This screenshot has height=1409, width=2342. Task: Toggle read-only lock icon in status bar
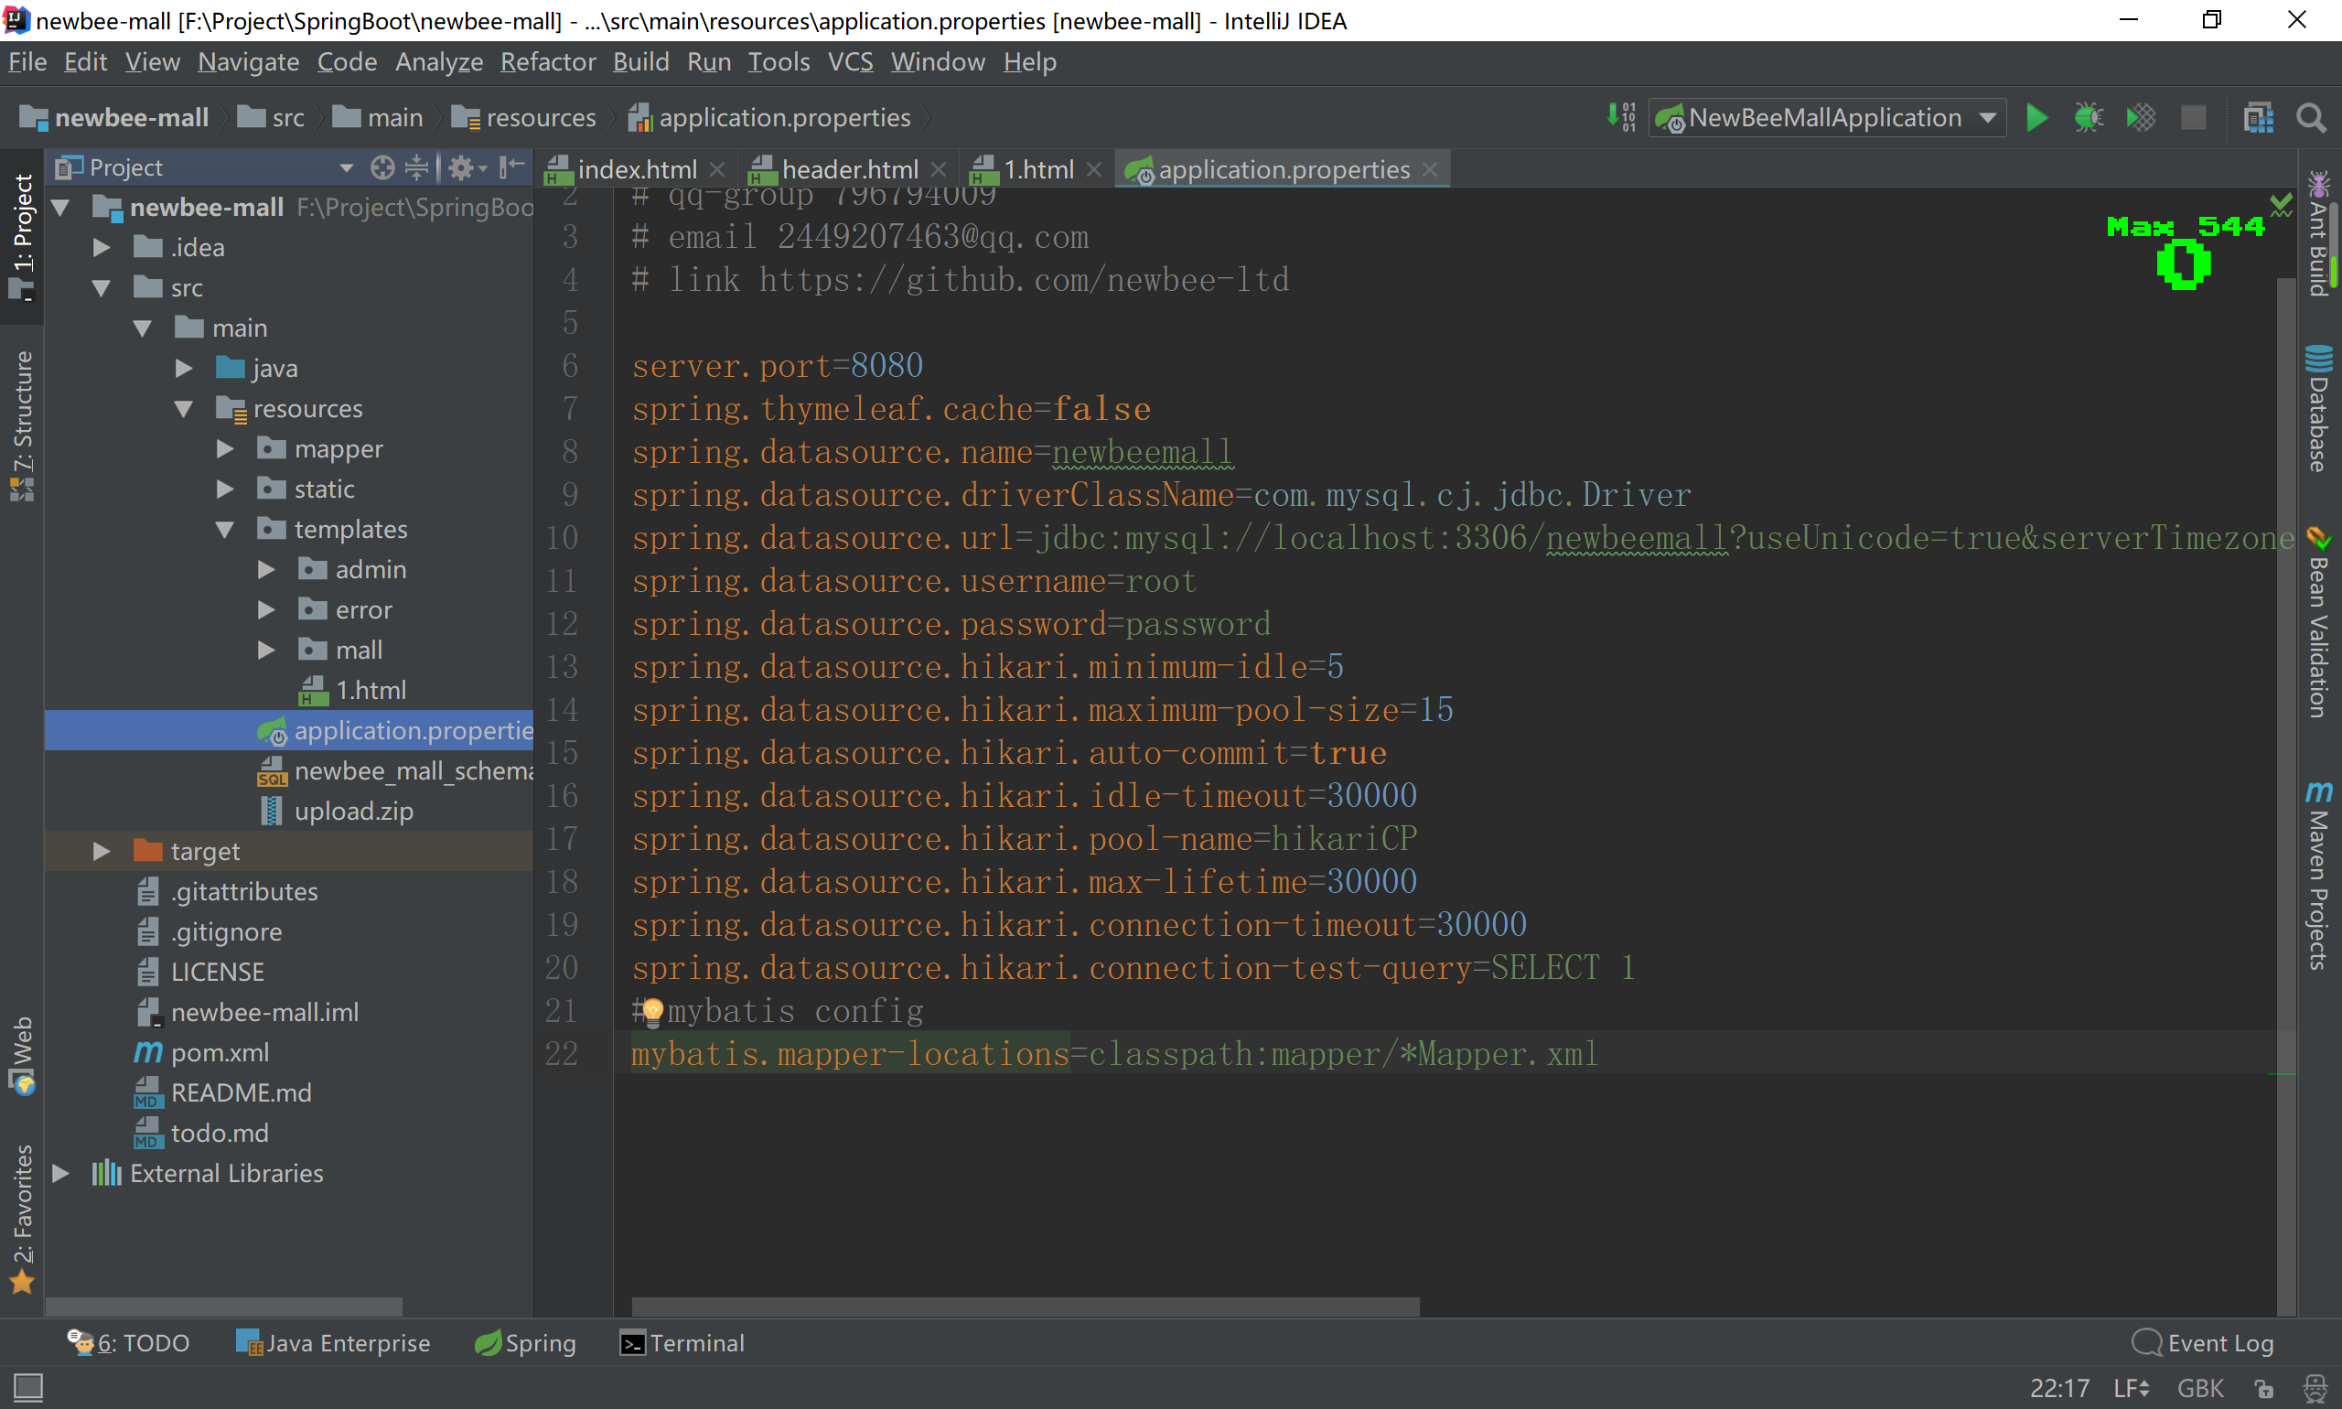click(x=2263, y=1388)
